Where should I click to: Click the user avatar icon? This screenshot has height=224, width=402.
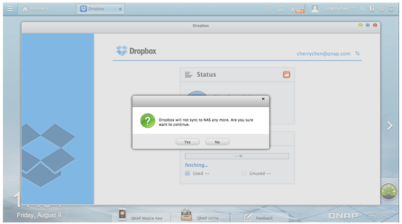point(315,9)
